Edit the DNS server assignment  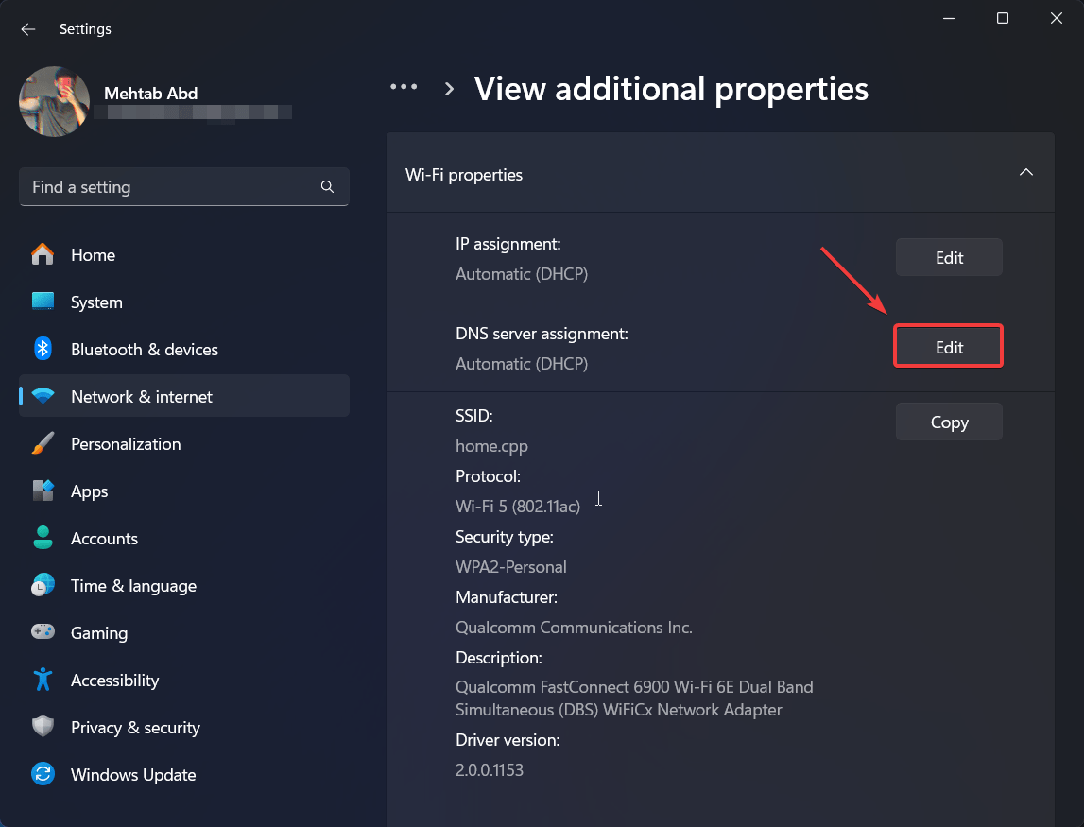click(x=948, y=346)
